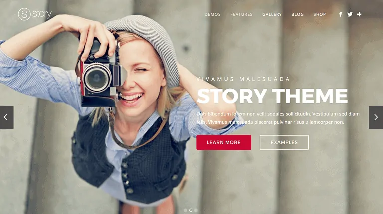Select the first slider pagination dot
The height and width of the screenshot is (214, 383).
click(185, 210)
